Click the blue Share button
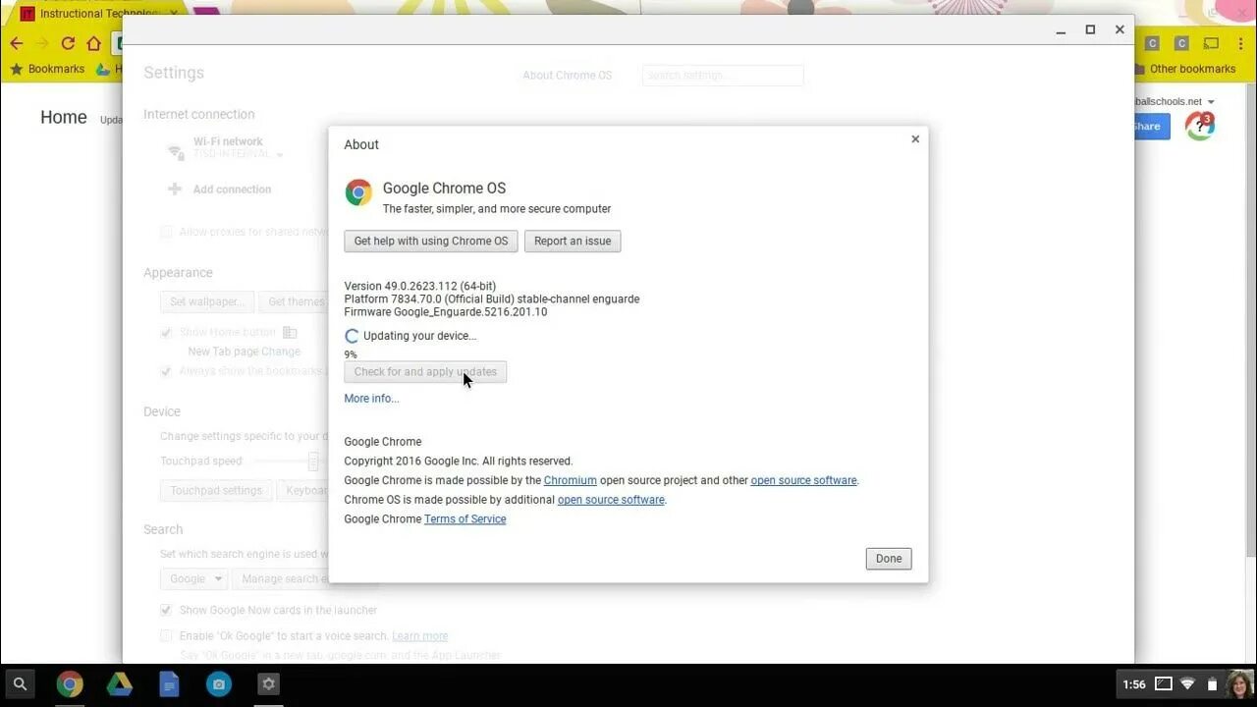 (1152, 126)
